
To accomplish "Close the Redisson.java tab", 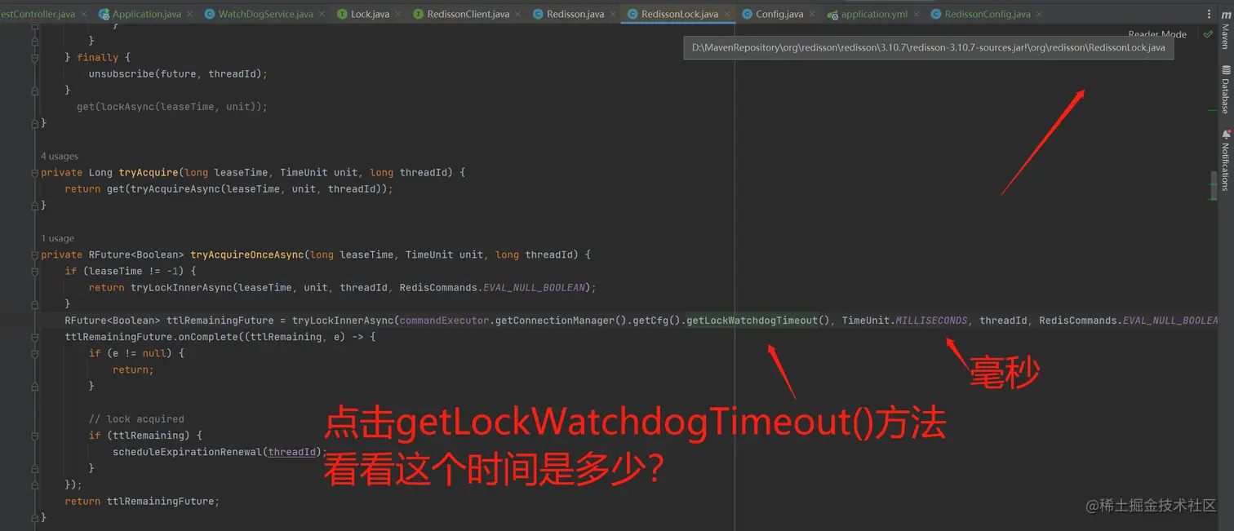I will click(613, 15).
